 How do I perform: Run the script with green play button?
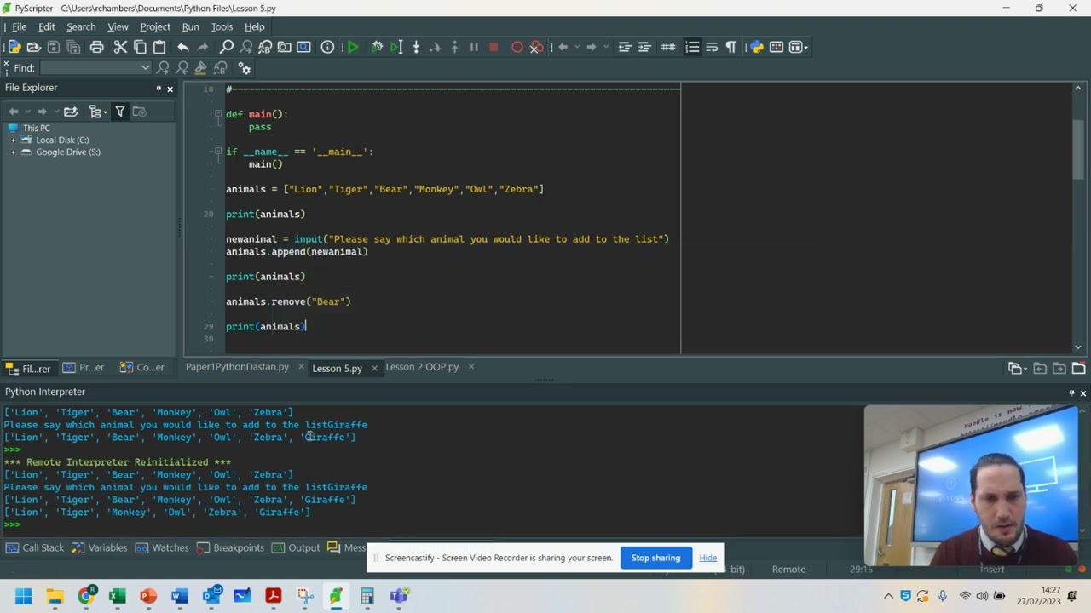click(x=353, y=47)
